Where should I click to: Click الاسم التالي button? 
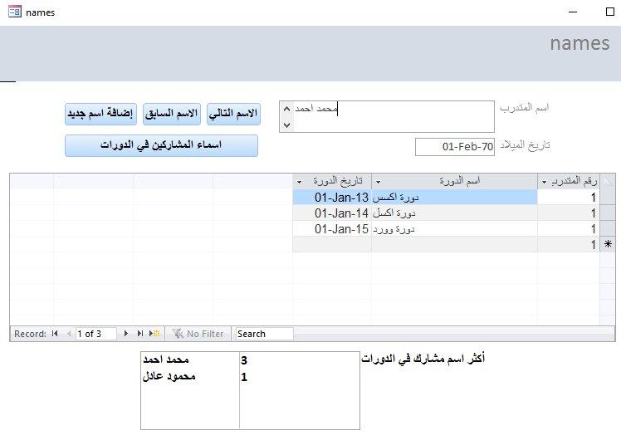(233, 114)
